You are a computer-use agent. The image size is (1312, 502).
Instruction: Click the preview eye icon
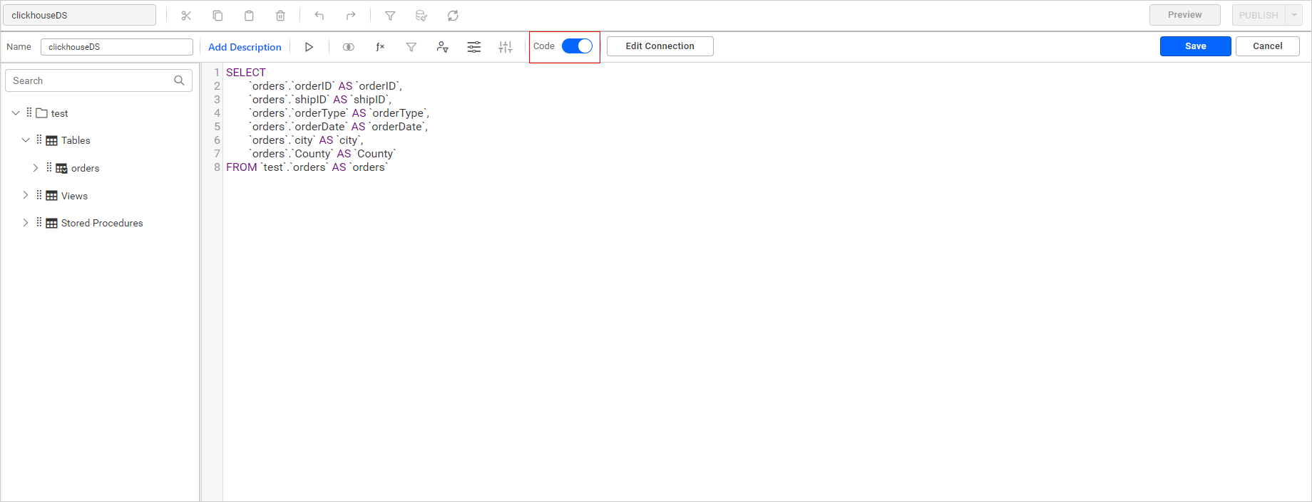coord(349,47)
